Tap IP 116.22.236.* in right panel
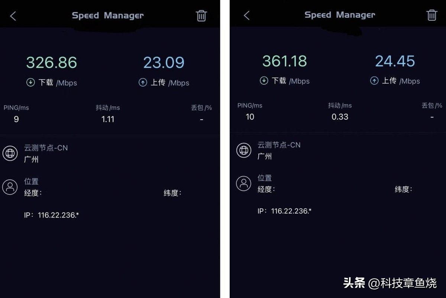Screen dimensions: 446x298 [x=284, y=211]
